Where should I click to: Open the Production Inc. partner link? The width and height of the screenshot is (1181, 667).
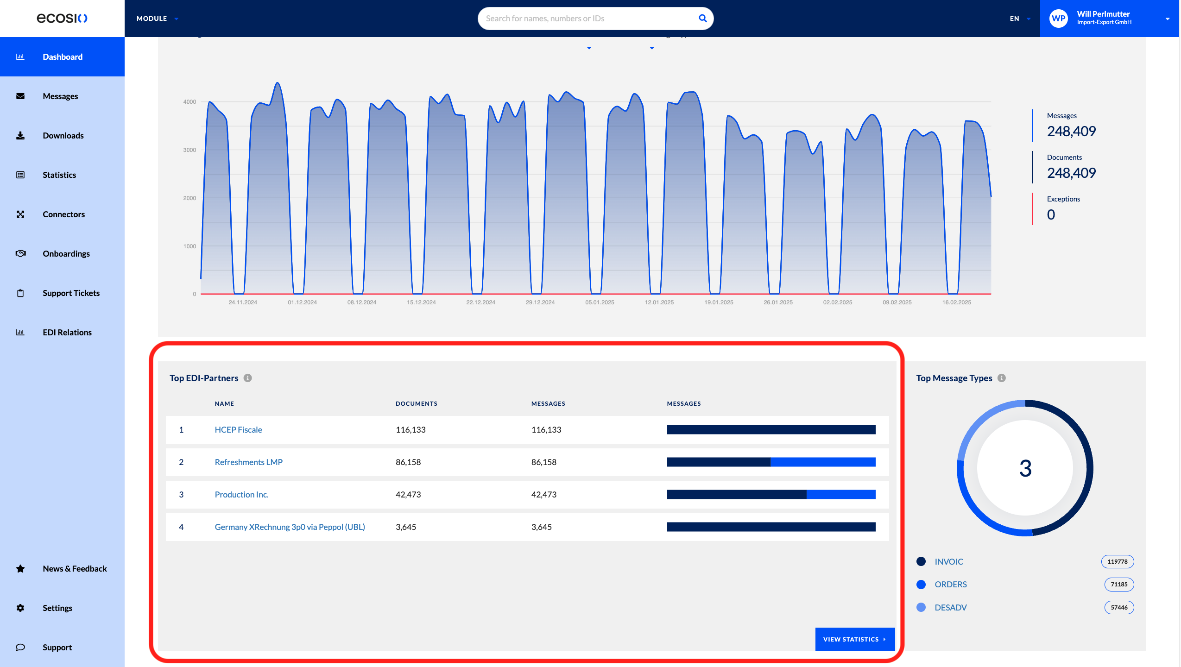241,495
